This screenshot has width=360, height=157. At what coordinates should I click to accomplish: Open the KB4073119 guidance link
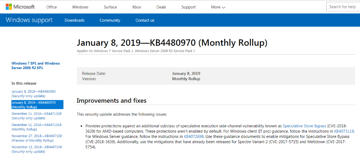[343, 131]
